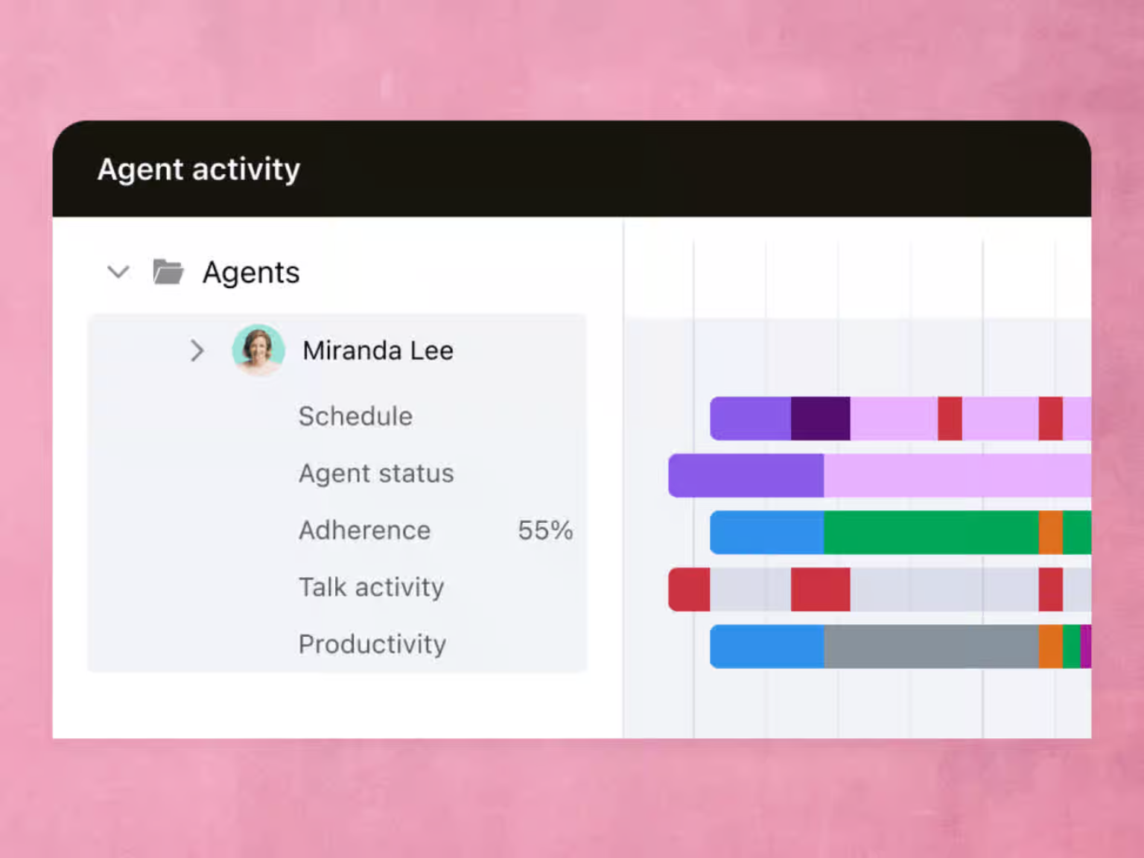Image resolution: width=1144 pixels, height=858 pixels.
Task: Click the 55% adherence value
Action: [x=545, y=530]
